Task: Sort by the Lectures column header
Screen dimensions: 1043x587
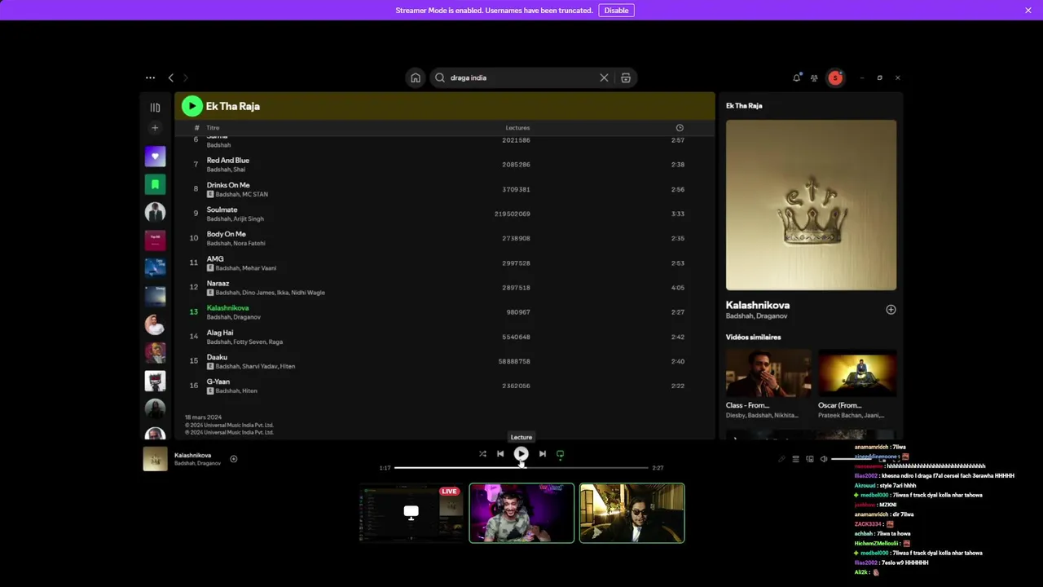Action: coord(517,128)
